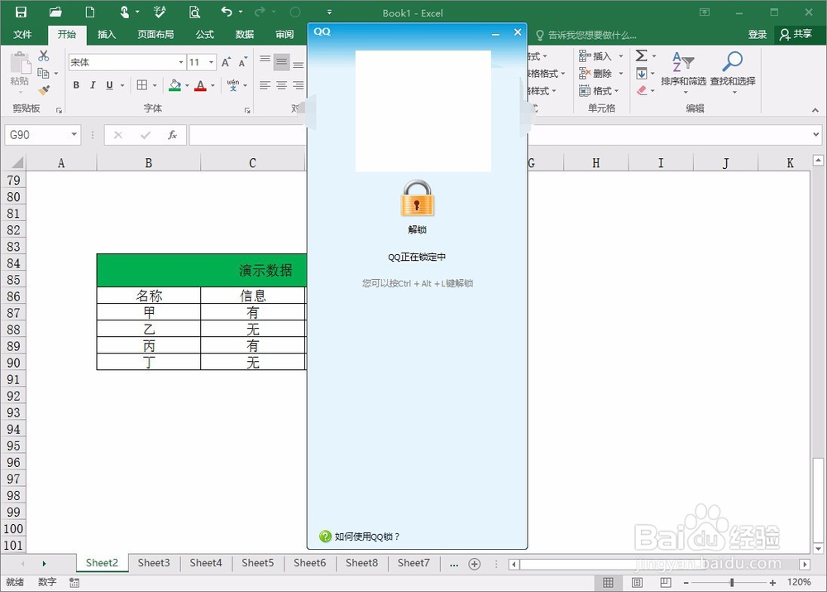Click the Unlock (解锁) padlock in QQ
Screen dimensions: 827x592
point(417,199)
